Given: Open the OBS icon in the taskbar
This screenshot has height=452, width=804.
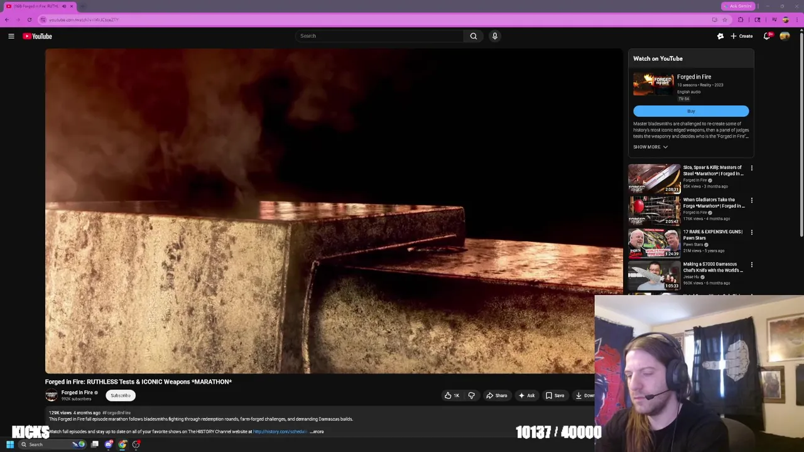Looking at the screenshot, I should (x=136, y=444).
